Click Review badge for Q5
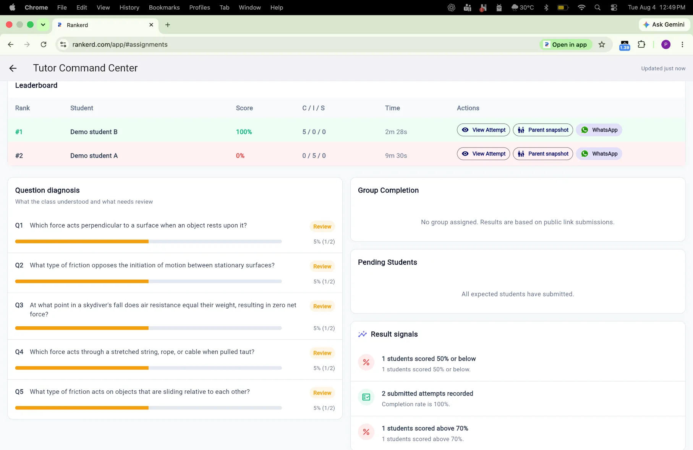 tap(322, 393)
